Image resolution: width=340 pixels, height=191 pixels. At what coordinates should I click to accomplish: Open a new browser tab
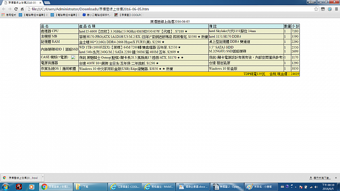tap(47, 3)
